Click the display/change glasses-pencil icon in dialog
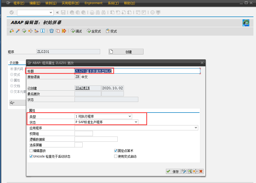Viewport: 256px width, 183px height. pyautogui.click(x=184, y=171)
